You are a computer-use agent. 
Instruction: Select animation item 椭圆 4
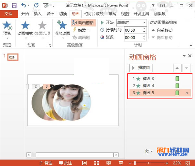point(160,86)
